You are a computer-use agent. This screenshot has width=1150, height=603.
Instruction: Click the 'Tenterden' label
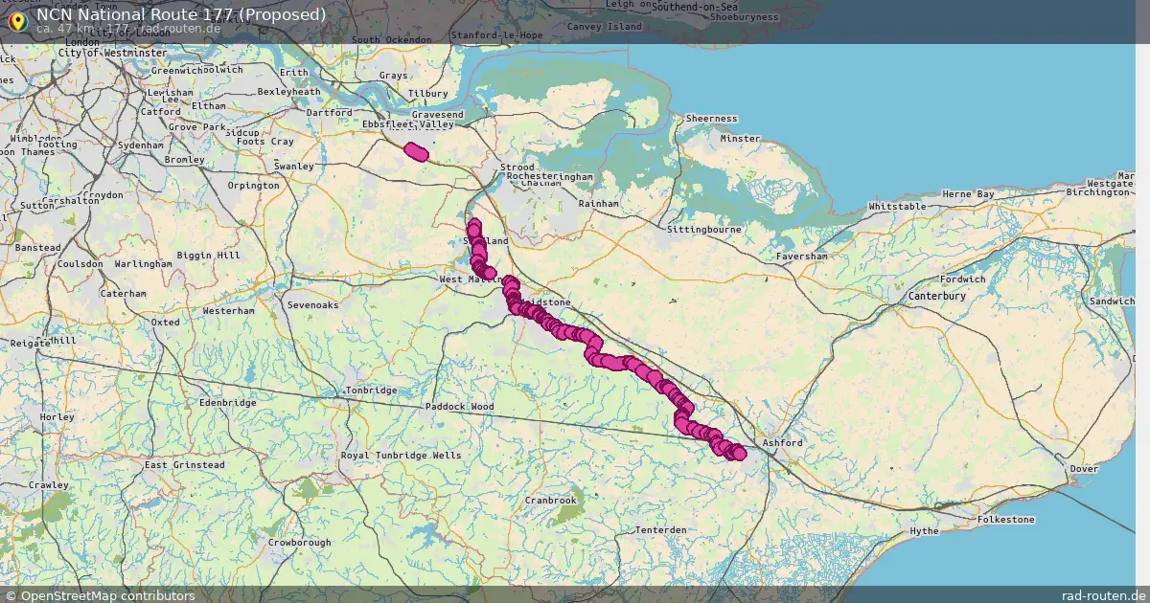point(661,530)
